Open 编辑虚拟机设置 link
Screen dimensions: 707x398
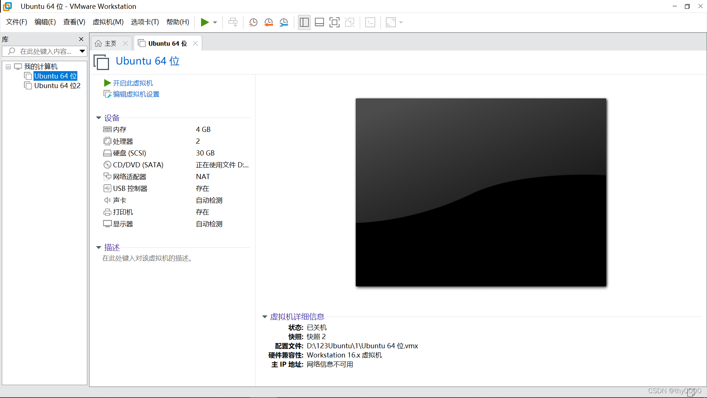tap(136, 94)
